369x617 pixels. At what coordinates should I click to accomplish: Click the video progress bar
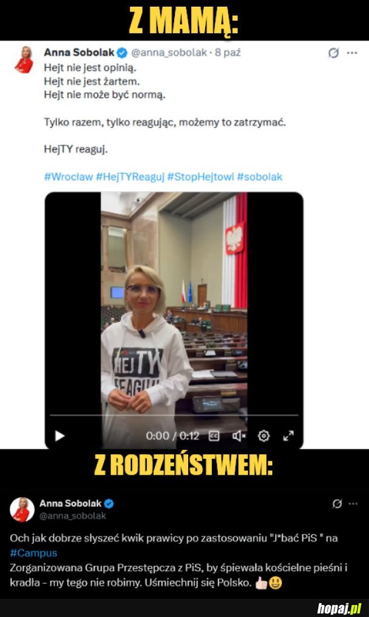(x=174, y=415)
